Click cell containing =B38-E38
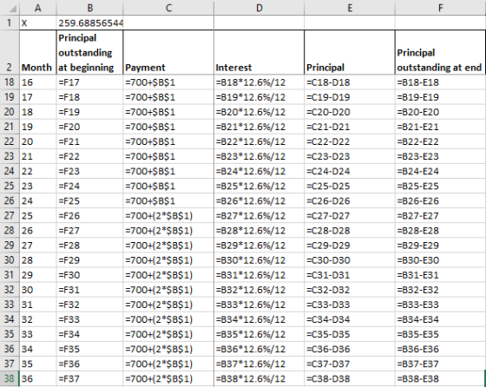486x387 pixels. (441, 378)
